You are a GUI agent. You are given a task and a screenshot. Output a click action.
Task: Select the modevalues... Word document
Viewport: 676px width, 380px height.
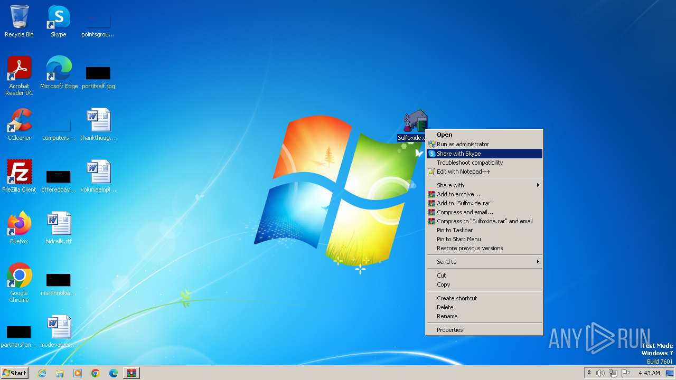coord(59,331)
